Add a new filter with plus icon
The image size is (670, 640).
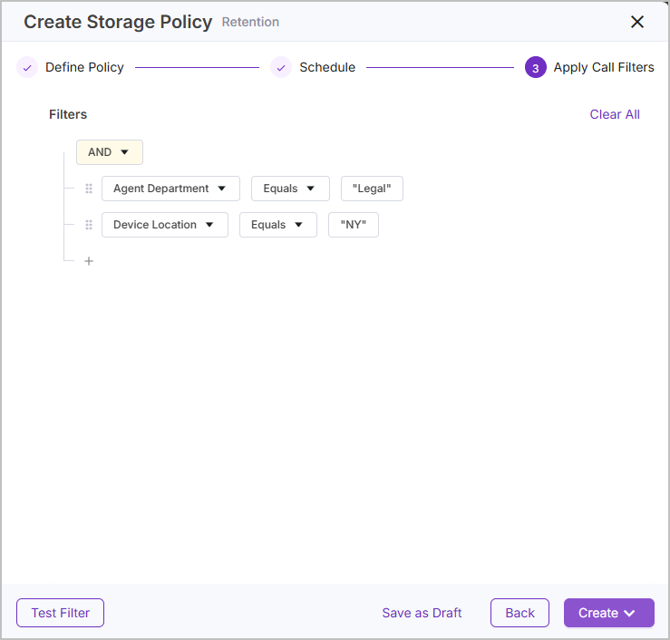(89, 261)
